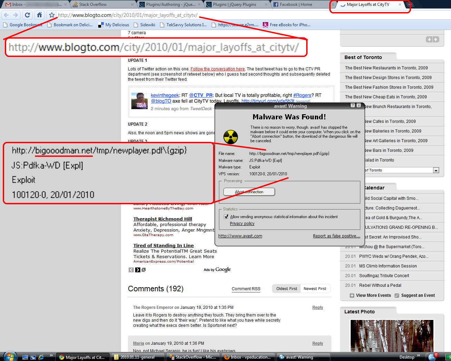This screenshot has width=451, height=361.
Task: Click the plus icon beside View More Events
Action: click(x=352, y=295)
